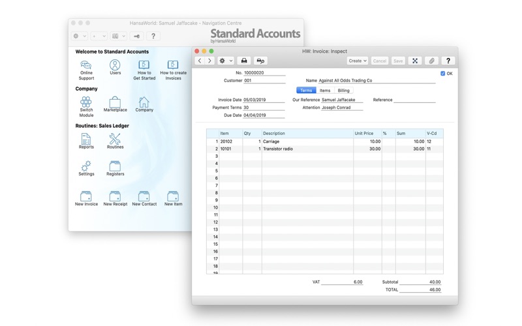Click the Payment Terms field
Image resolution: width=522 pixels, height=326 pixels.
tap(264, 108)
